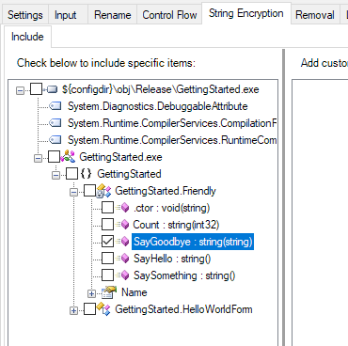Go to the Removal tab
348x346 pixels.
pos(315,15)
